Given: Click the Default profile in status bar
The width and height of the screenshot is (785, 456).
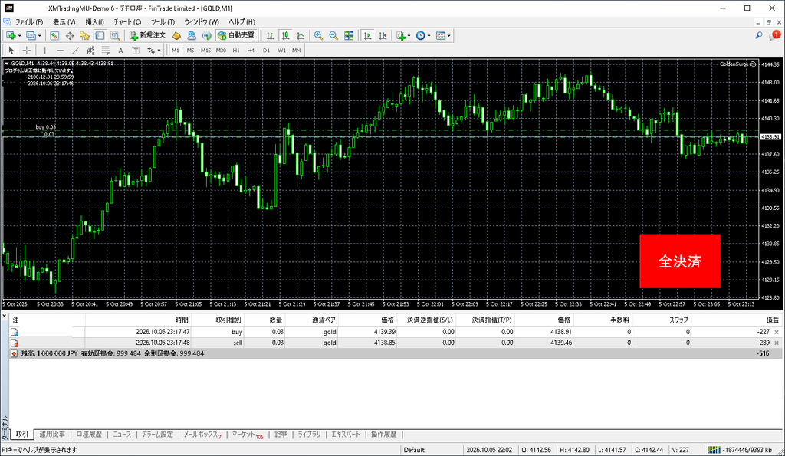Looking at the screenshot, I should tap(414, 450).
